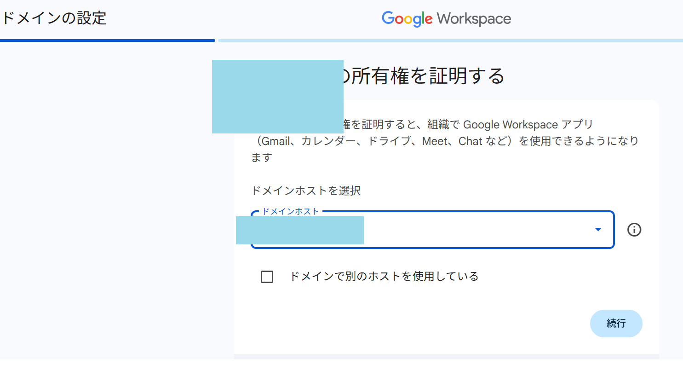Click the unfilled light-blue progress bar segment

point(450,40)
